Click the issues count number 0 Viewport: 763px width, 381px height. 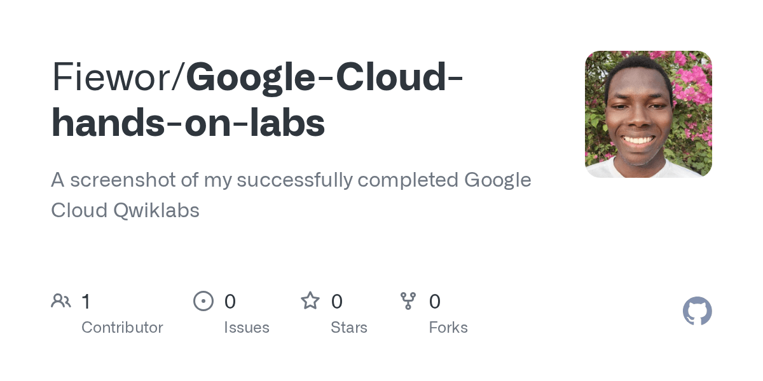(x=230, y=302)
